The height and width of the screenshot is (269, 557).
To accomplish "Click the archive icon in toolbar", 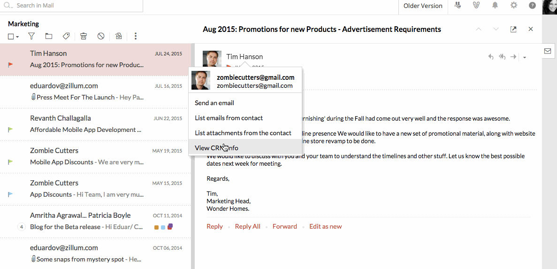I will [118, 36].
